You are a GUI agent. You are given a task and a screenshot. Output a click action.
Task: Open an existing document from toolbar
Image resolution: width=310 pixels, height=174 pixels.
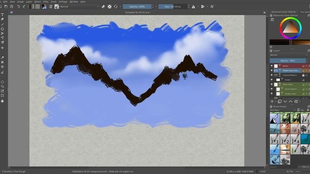coord(6,6)
